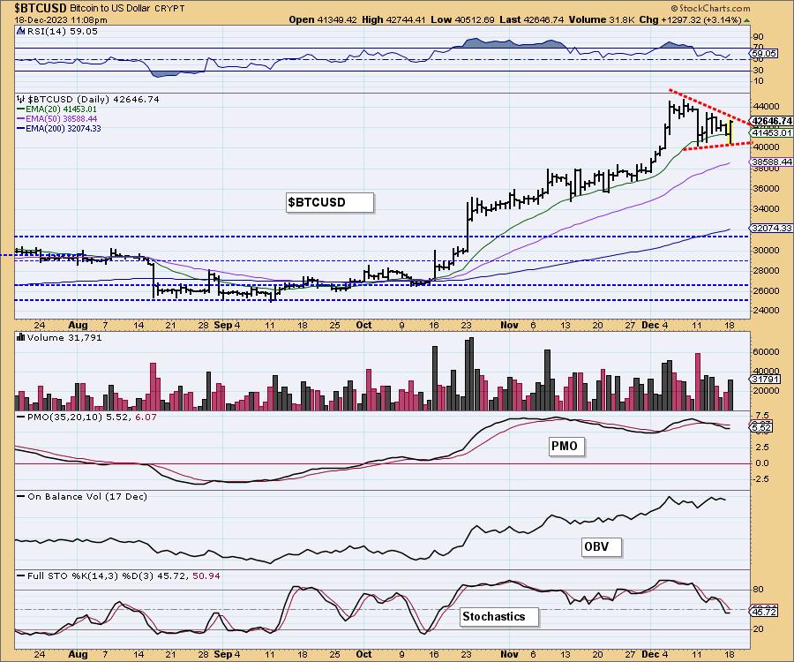Screen dimensions: 794x662
Task: Click the CRYPT exchange label
Action: point(169,9)
